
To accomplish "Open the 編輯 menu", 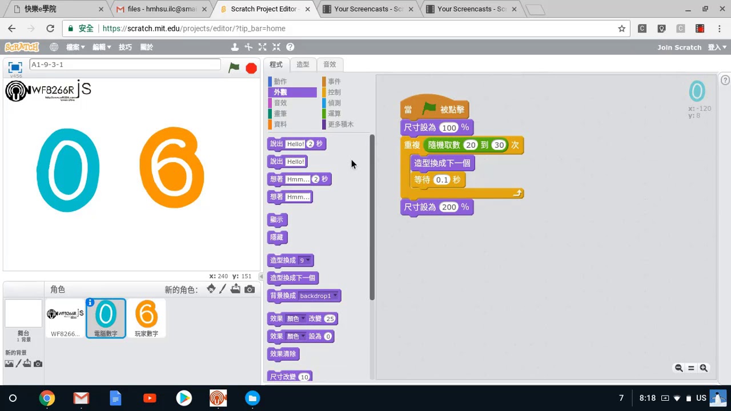I will coord(102,47).
